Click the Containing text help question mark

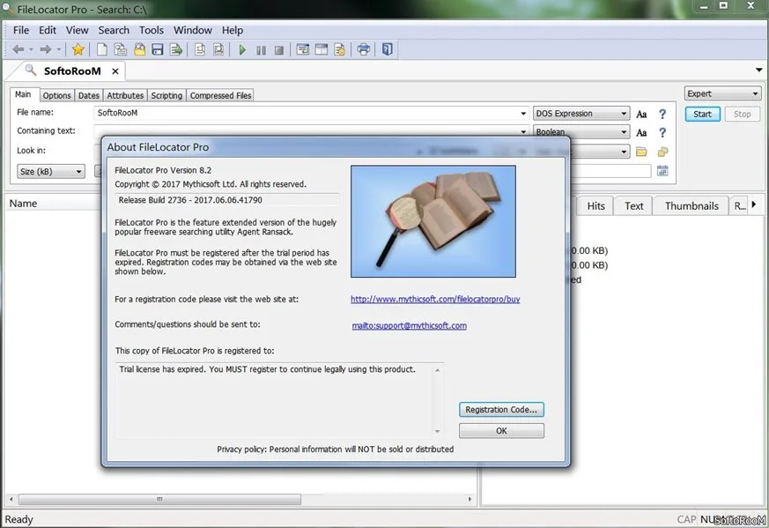coord(662,133)
